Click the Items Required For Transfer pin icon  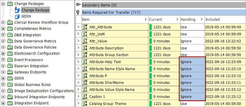[x=78, y=12]
